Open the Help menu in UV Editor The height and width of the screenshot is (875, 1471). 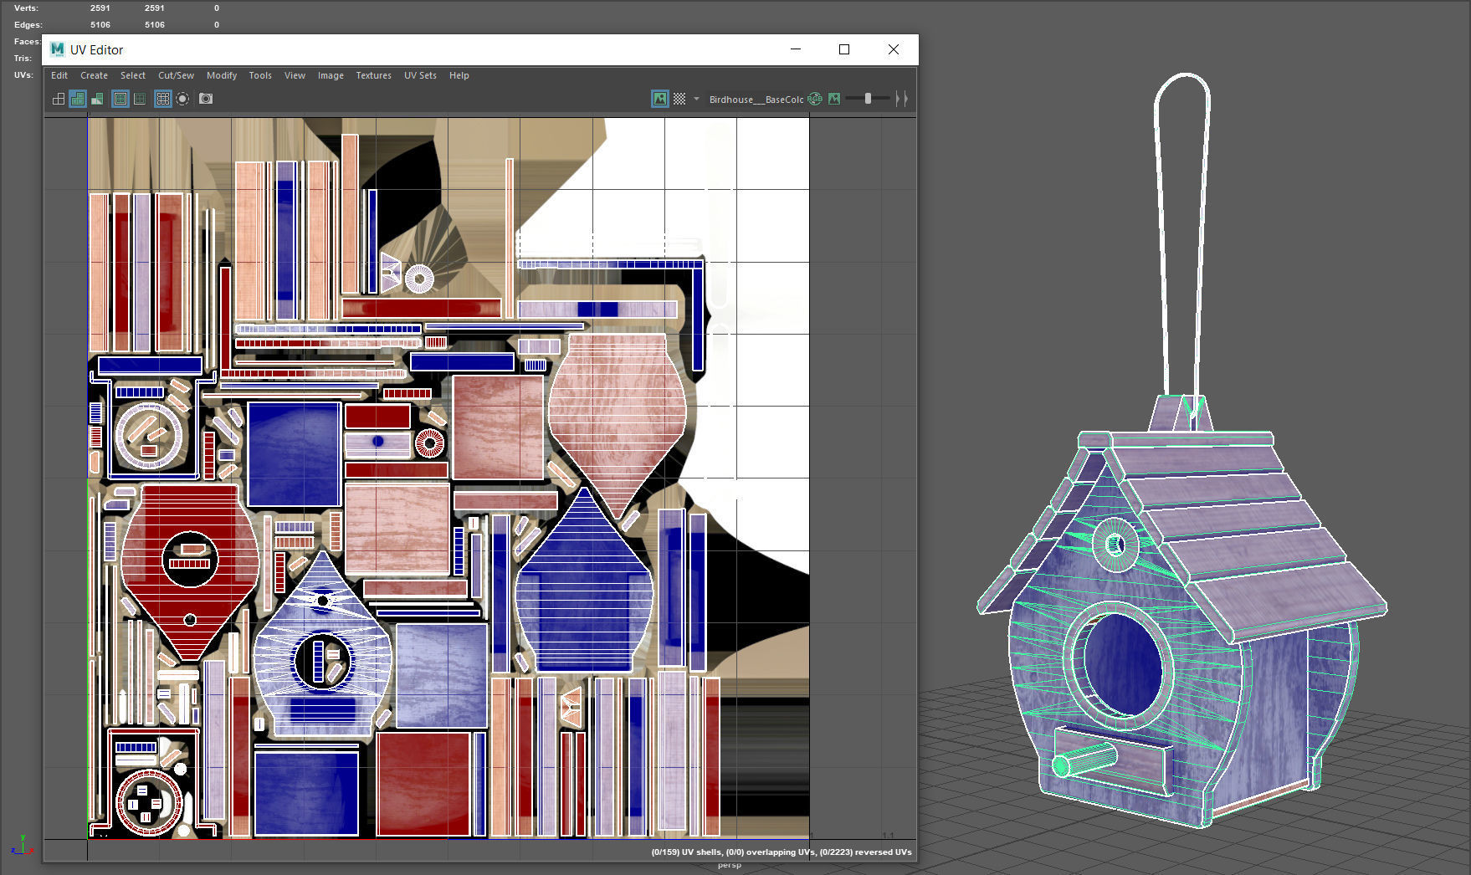(x=459, y=75)
